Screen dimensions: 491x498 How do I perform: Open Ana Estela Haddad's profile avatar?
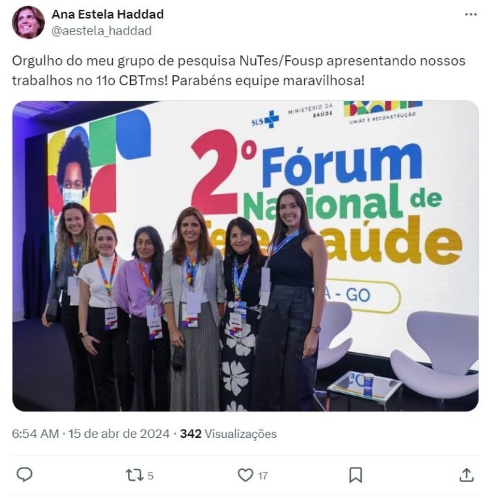(28, 22)
